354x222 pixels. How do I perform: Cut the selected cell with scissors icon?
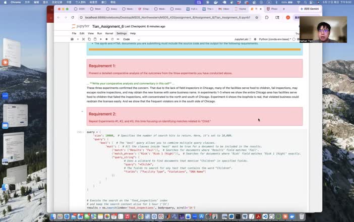click(84, 39)
